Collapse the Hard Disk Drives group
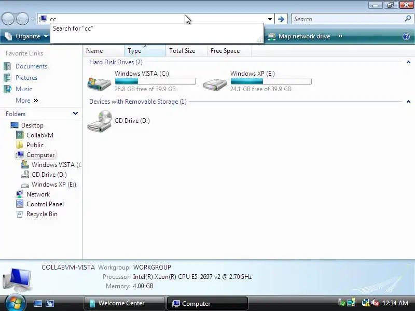Image resolution: width=415 pixels, height=311 pixels. click(408, 62)
